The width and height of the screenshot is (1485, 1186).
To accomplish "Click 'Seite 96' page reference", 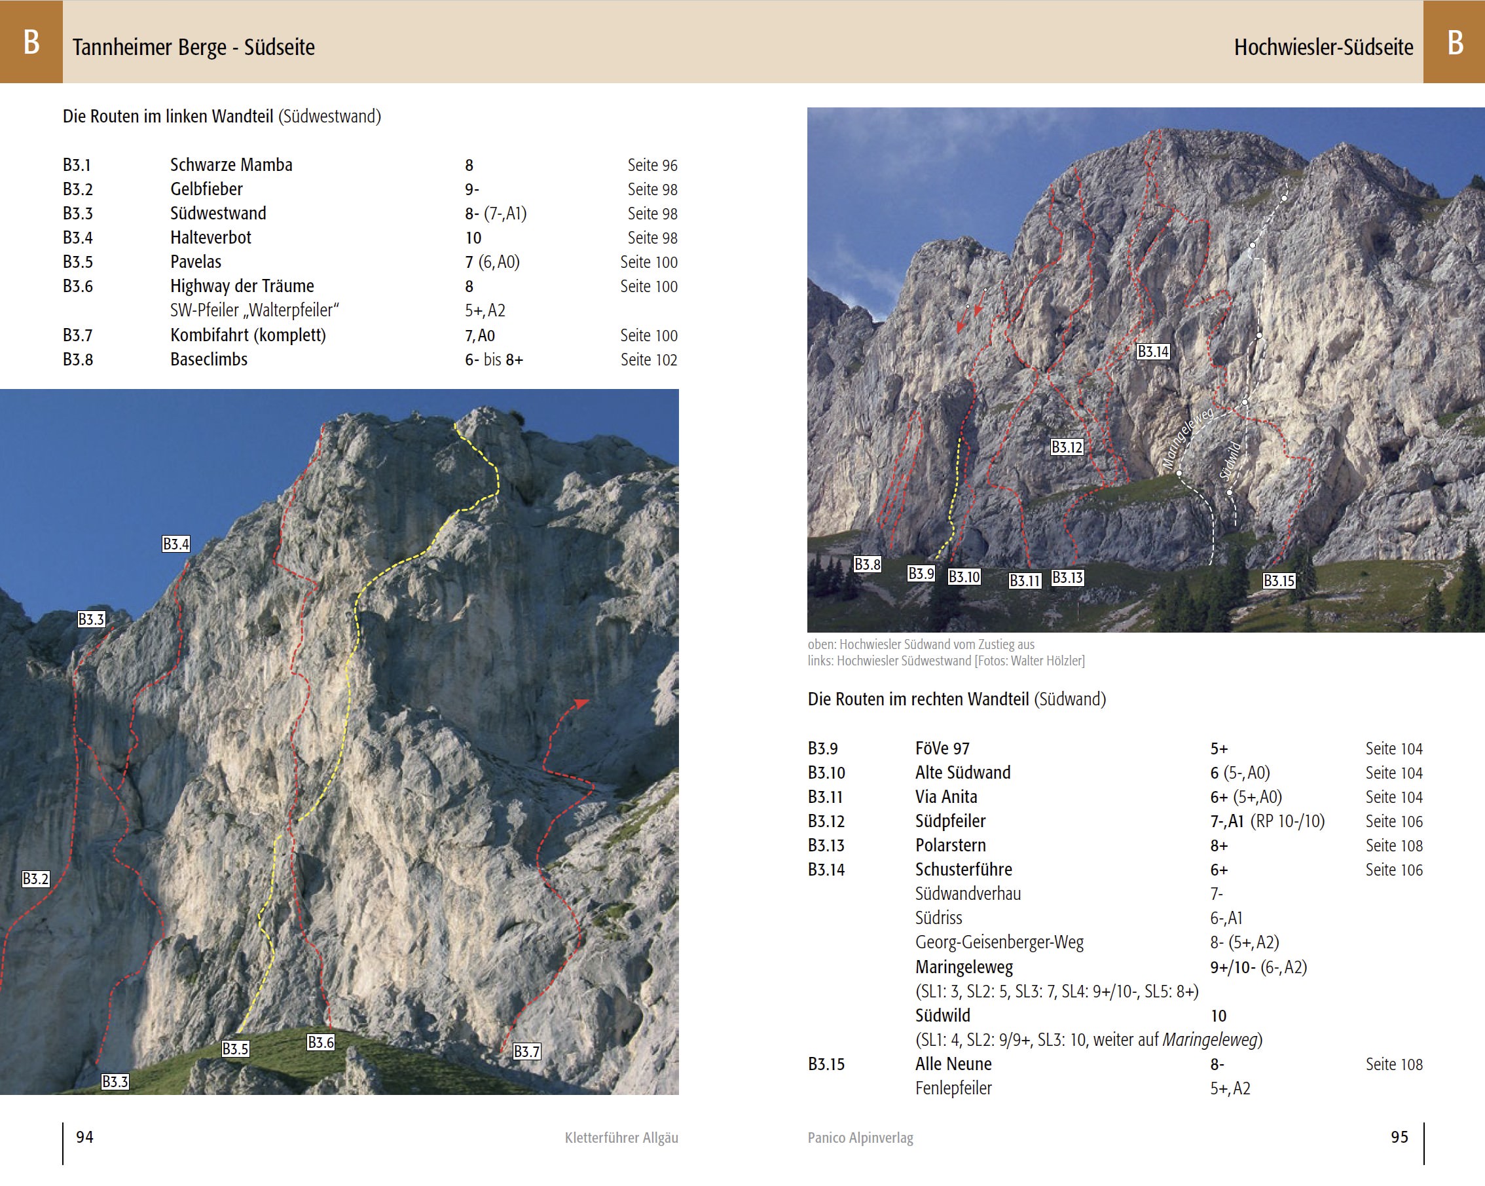I will [x=652, y=165].
